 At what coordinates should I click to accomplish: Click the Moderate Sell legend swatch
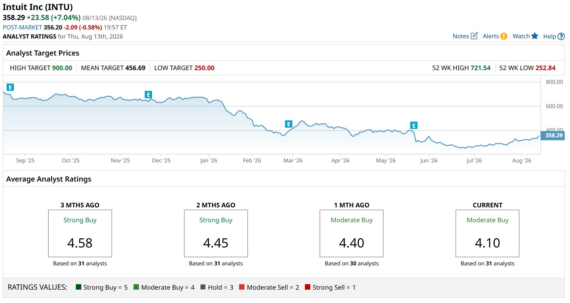coord(242,287)
